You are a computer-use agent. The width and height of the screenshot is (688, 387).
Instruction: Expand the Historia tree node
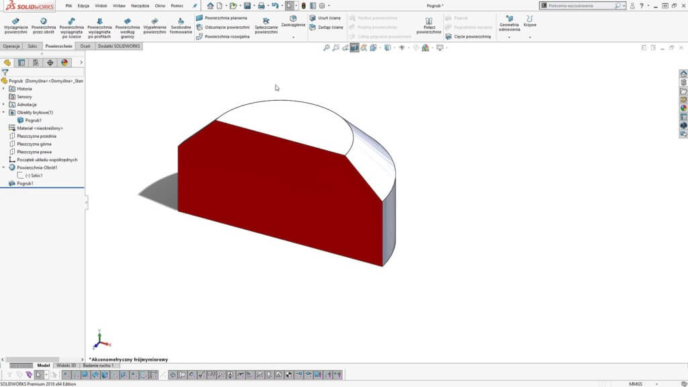pos(3,89)
